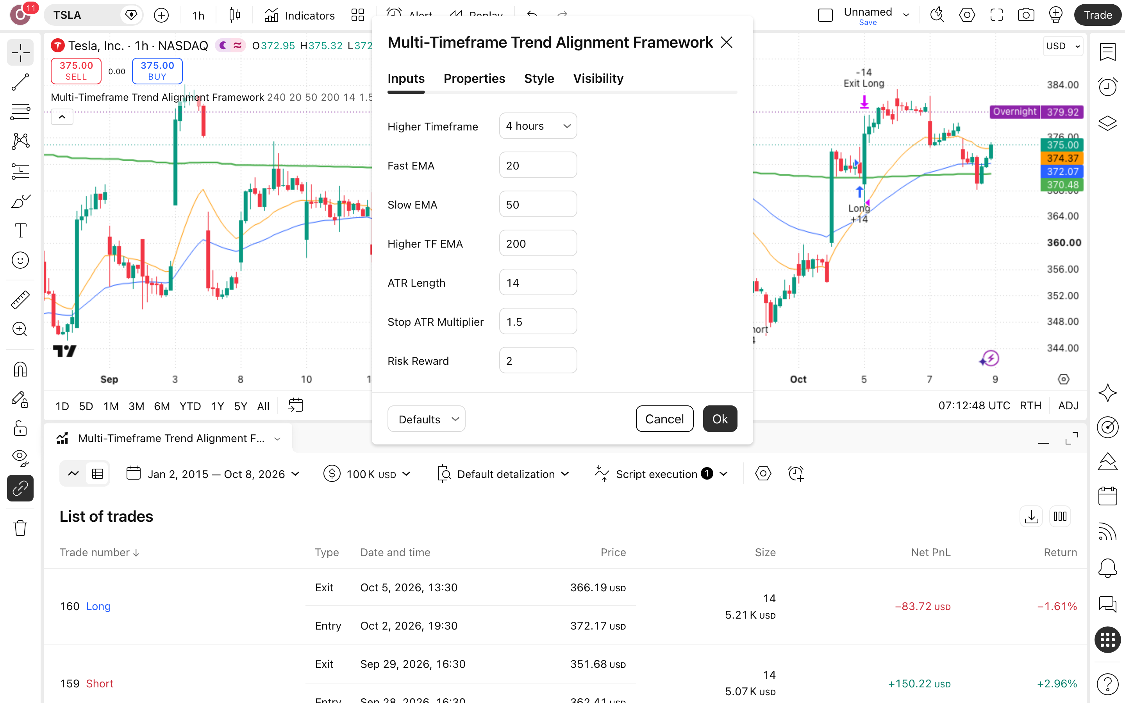The image size is (1125, 703).
Task: Open candlestick chart style selector
Action: click(235, 15)
